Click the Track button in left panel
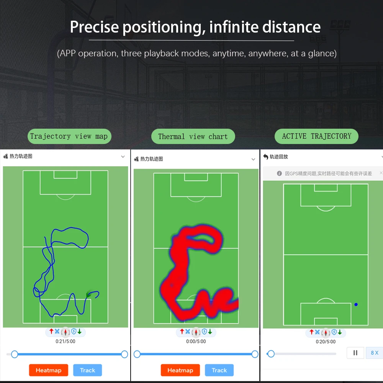This screenshot has height=383, width=383. [87, 370]
